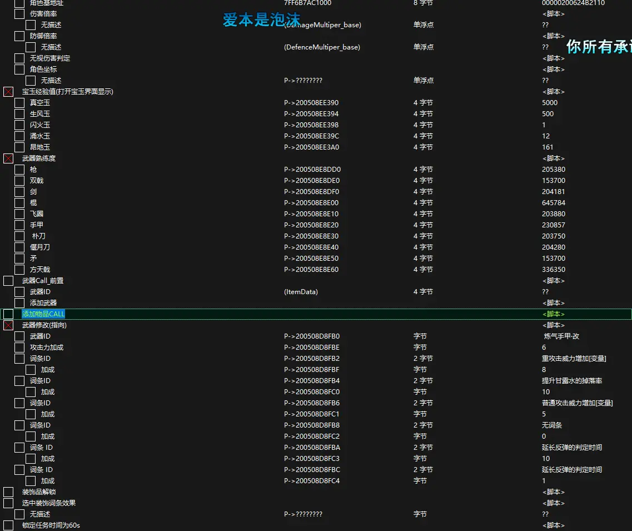Enable the 无视伤害判定 checkbox
Image resolution: width=632 pixels, height=531 pixels.
coord(19,58)
